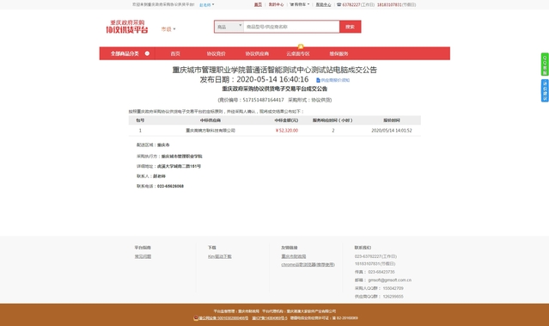Click the 重庆政府采购协议供货平台 logo
This screenshot has height=326, width=549.
pyautogui.click(x=127, y=27)
